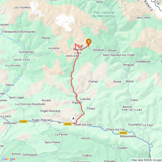The image size is (162, 162).
Task: Click the D6202 shield near Touët-sur-Var
Action: [x=68, y=124]
